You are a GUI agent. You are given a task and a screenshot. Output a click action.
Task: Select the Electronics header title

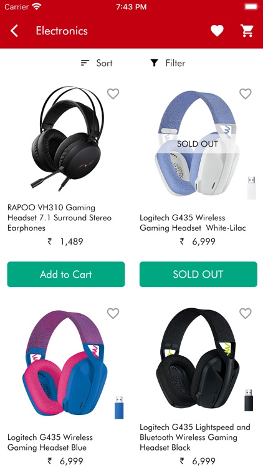point(62,31)
